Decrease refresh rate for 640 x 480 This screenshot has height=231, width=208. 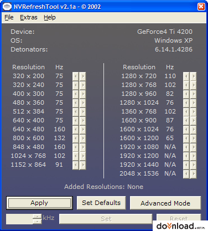[75, 129]
